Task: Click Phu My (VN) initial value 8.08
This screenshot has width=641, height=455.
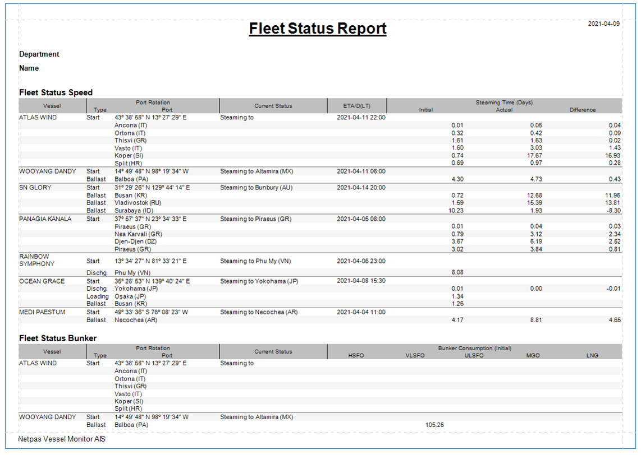Action: [457, 272]
